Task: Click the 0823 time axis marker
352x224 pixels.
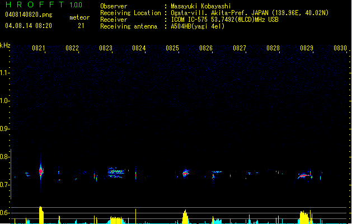Action: pyautogui.click(x=106, y=48)
